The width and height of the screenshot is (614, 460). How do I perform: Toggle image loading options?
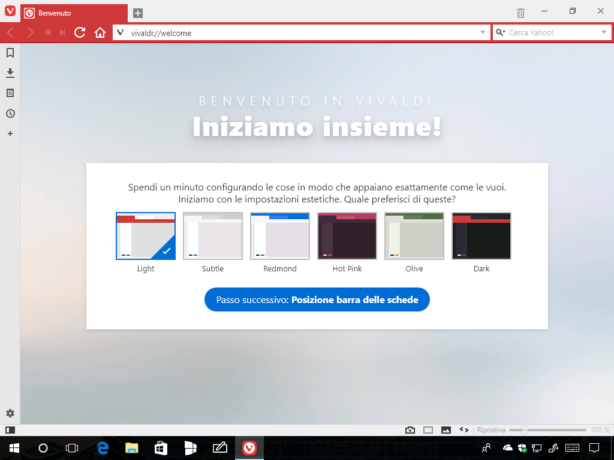[x=446, y=430]
